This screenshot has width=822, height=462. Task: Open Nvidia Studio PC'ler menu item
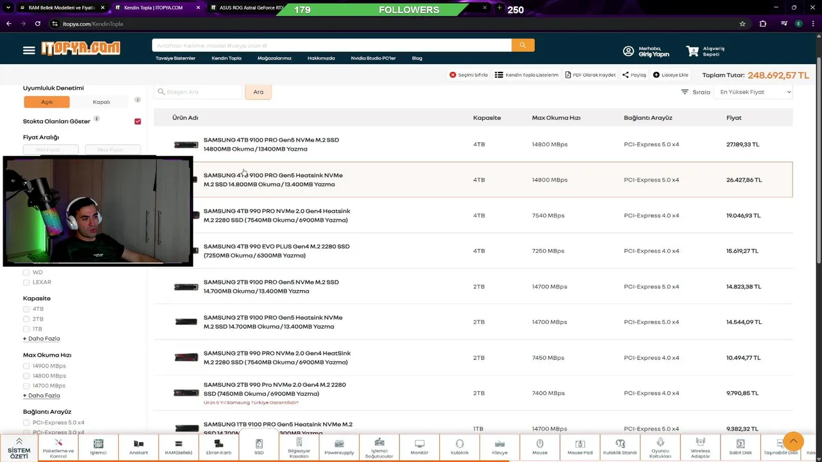pyautogui.click(x=373, y=58)
